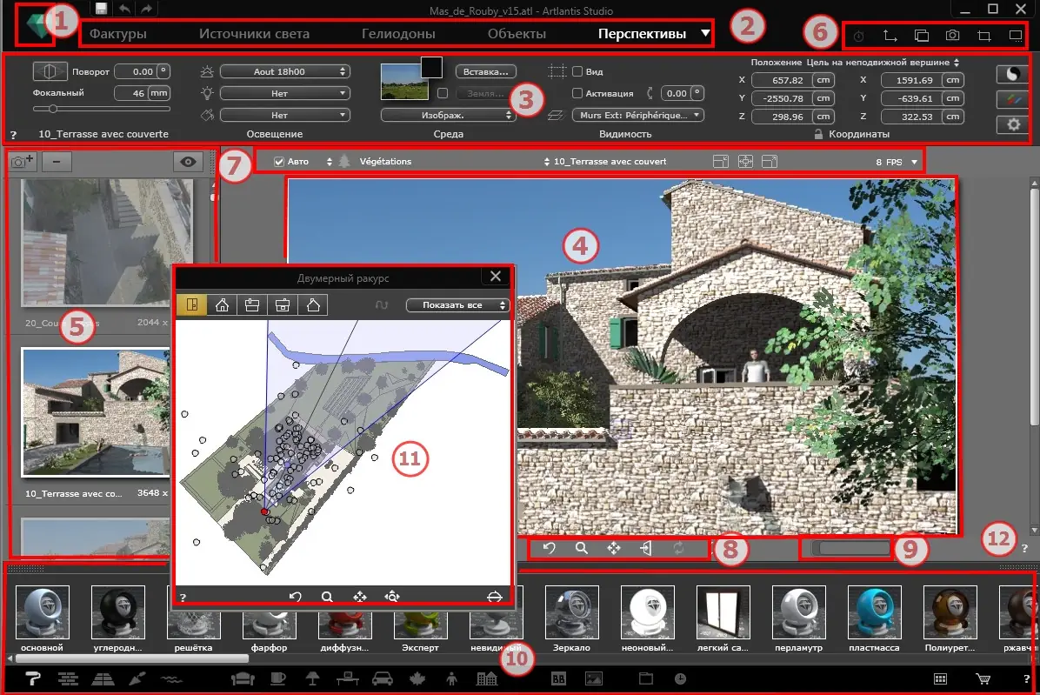Toggle the Авто checkbox above the preview

click(x=279, y=161)
